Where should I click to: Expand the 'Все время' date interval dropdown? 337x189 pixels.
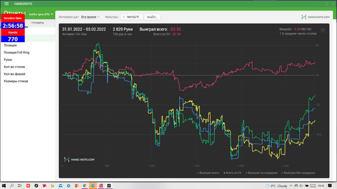click(x=91, y=17)
